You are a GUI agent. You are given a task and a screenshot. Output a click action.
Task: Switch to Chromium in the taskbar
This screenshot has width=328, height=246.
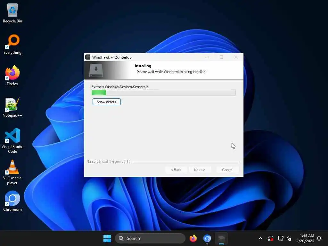click(x=207, y=238)
